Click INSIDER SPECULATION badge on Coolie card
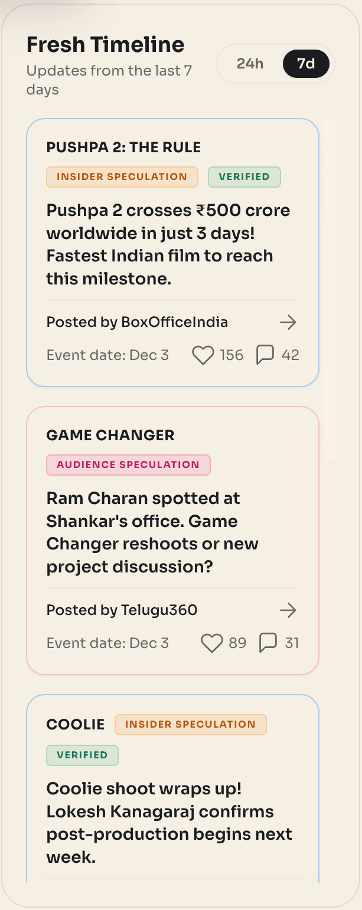 (x=190, y=724)
